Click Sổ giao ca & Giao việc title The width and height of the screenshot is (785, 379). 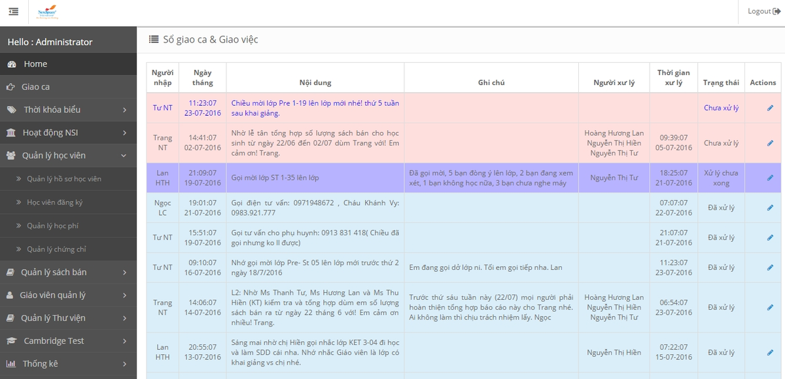[211, 39]
